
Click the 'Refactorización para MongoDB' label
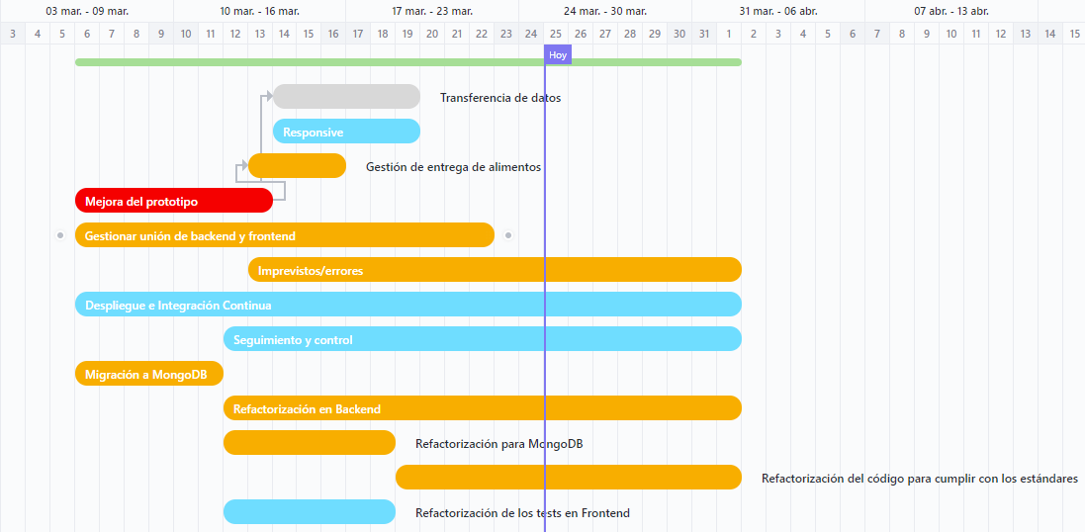click(498, 444)
